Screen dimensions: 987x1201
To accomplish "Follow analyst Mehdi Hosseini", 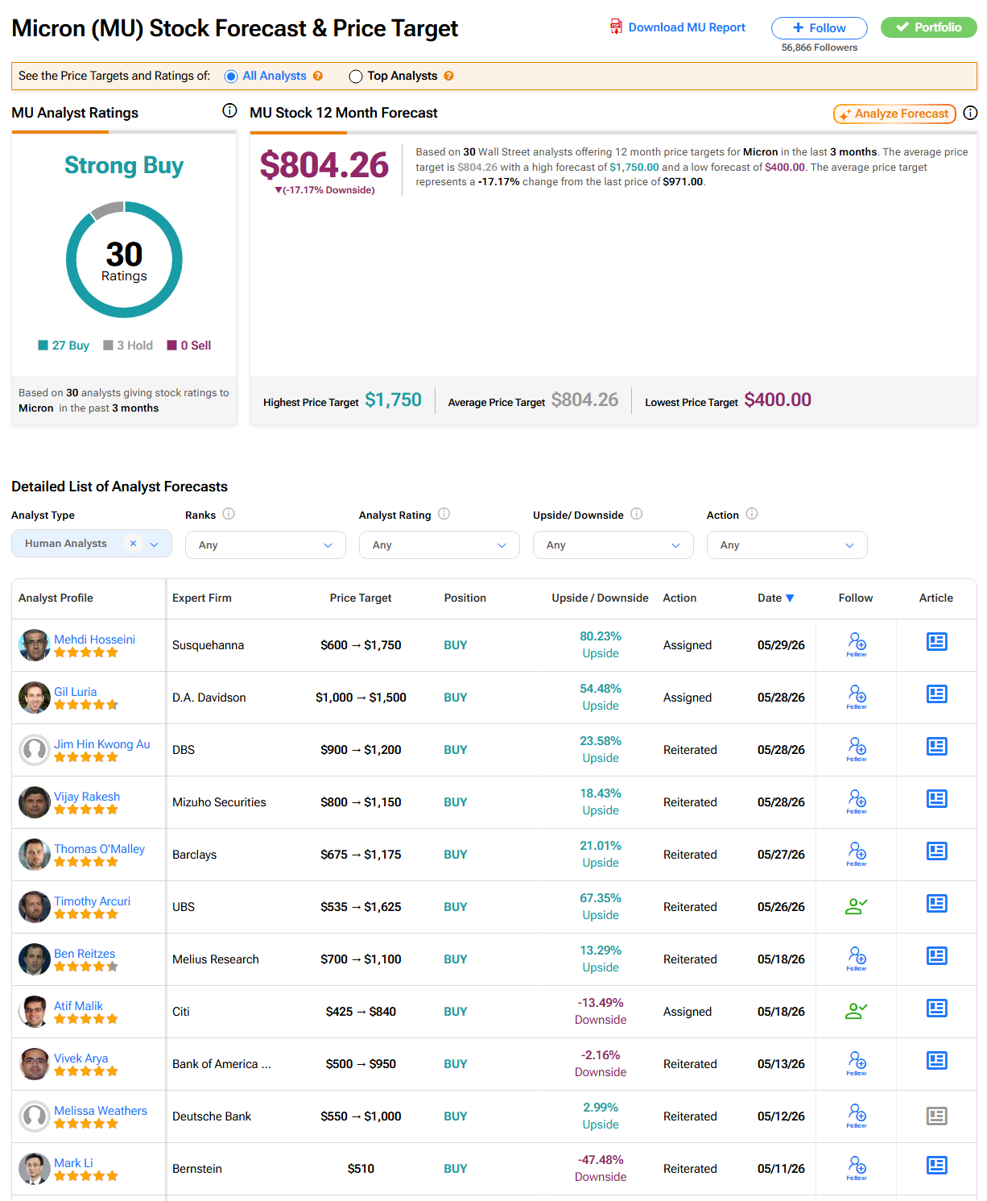I will (857, 644).
